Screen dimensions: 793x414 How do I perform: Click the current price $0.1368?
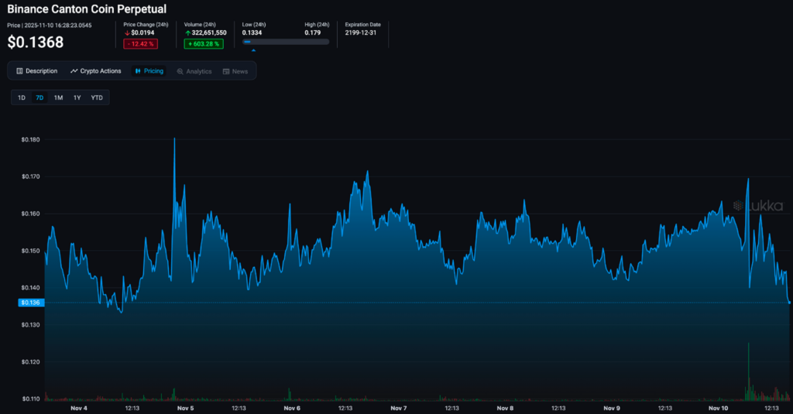click(x=36, y=42)
